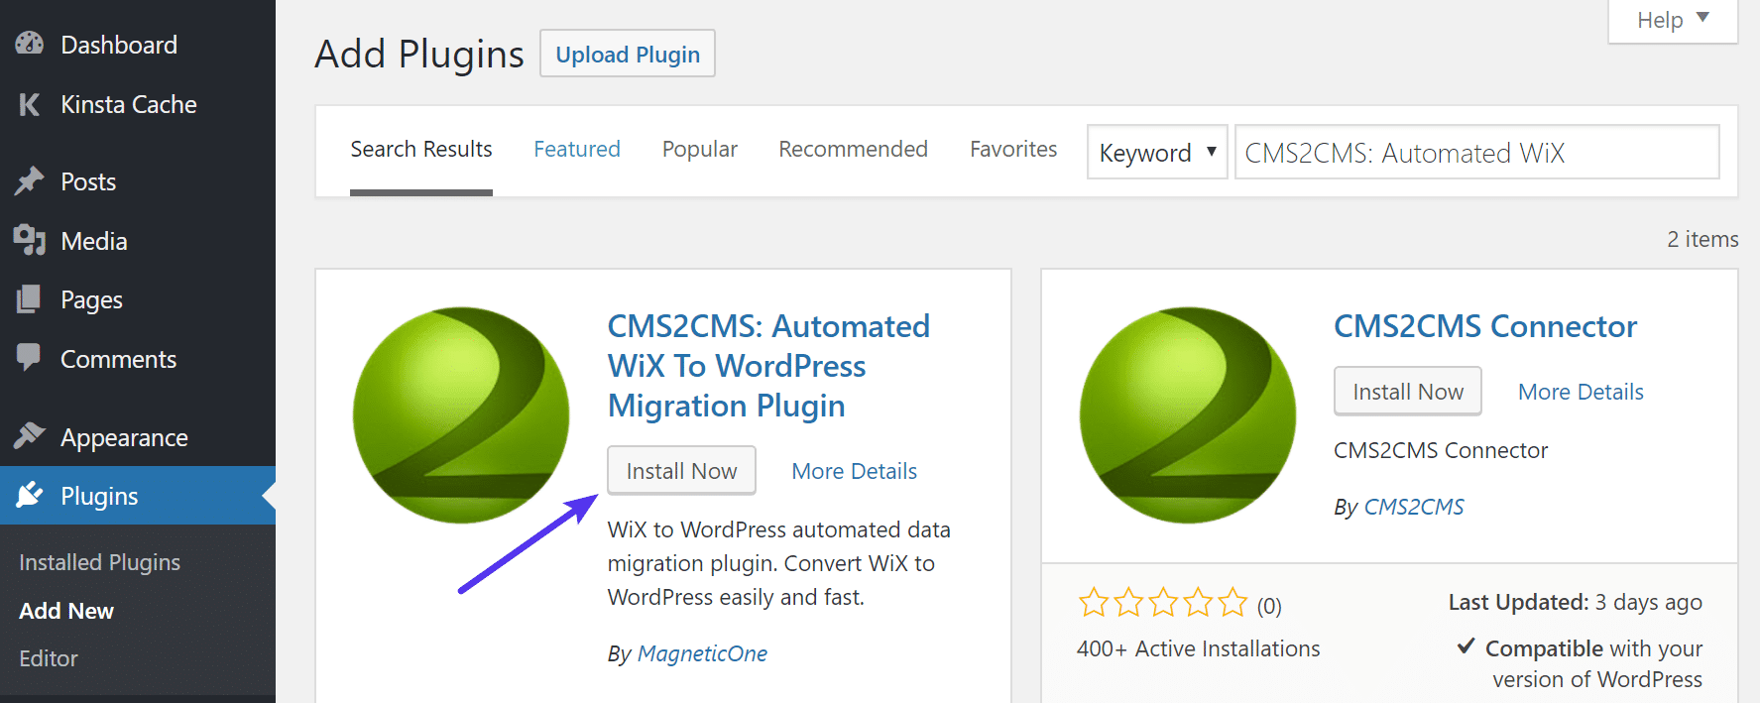Switch to the Popular tab

tap(700, 150)
